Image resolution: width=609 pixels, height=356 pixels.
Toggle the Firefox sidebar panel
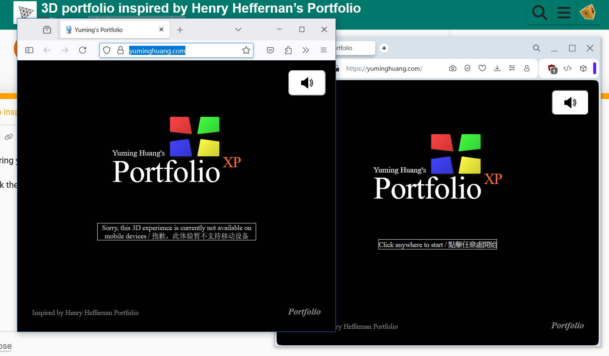[29, 50]
